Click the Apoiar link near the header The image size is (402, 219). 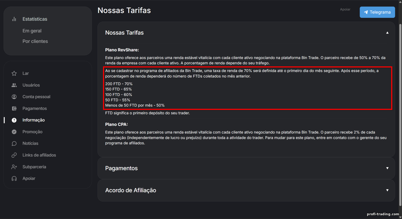[x=345, y=9]
